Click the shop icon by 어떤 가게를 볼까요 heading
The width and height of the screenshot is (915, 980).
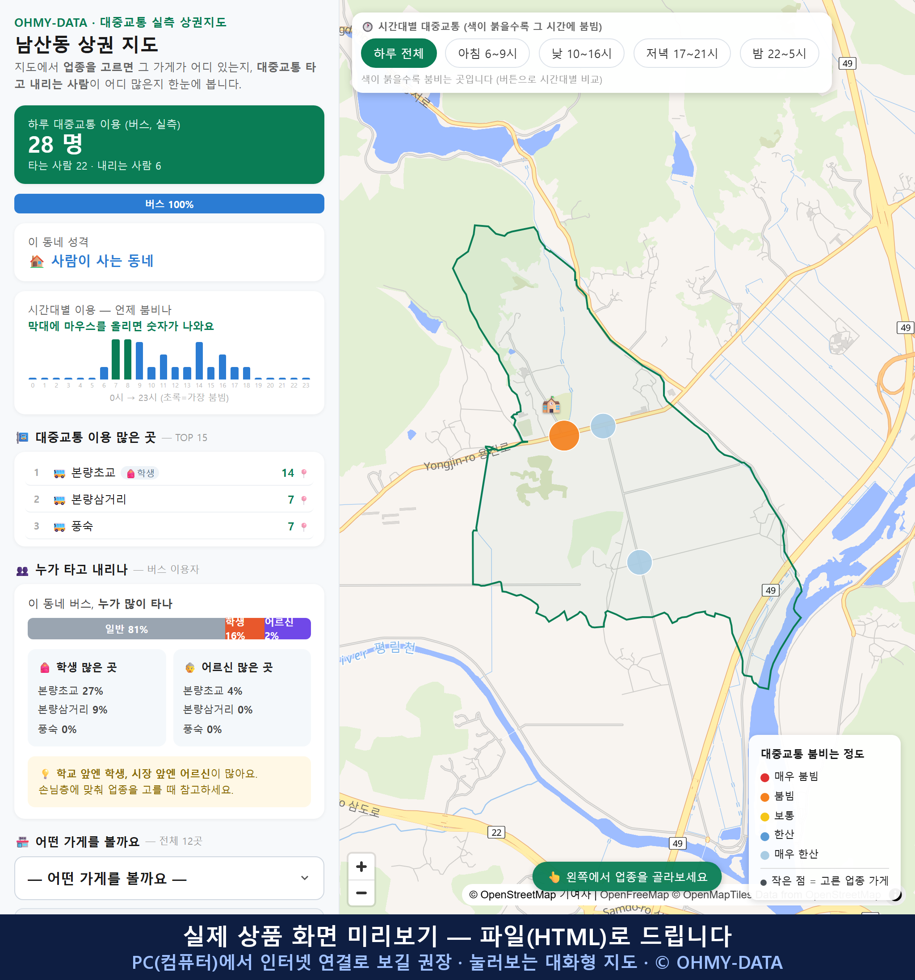pos(22,842)
